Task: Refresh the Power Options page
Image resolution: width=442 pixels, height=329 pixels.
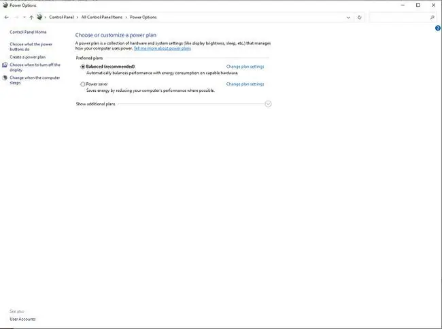Action: (360, 18)
